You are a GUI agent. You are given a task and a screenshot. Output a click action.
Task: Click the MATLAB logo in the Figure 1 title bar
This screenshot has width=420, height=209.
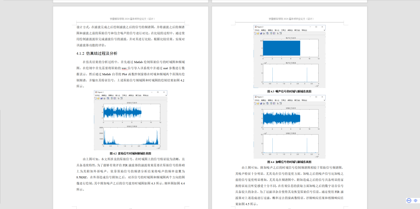96,92
